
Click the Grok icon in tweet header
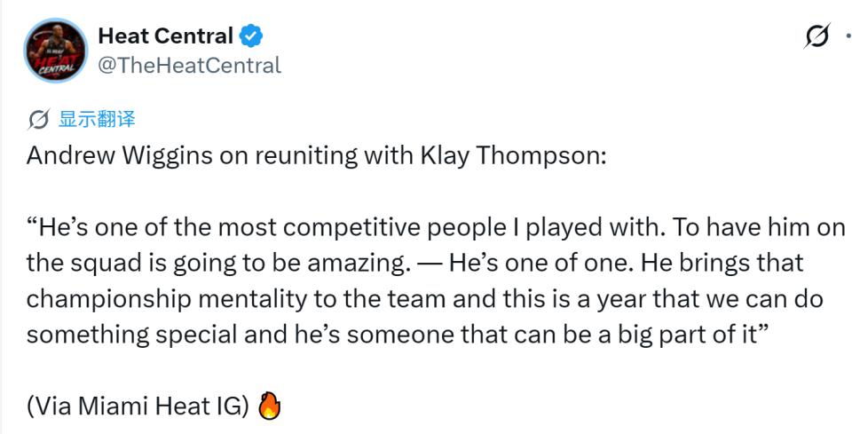tap(817, 36)
